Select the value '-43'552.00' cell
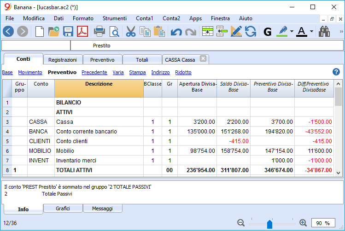 pyautogui.click(x=314, y=132)
